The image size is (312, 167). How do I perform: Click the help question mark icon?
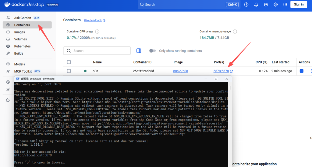click(246, 5)
